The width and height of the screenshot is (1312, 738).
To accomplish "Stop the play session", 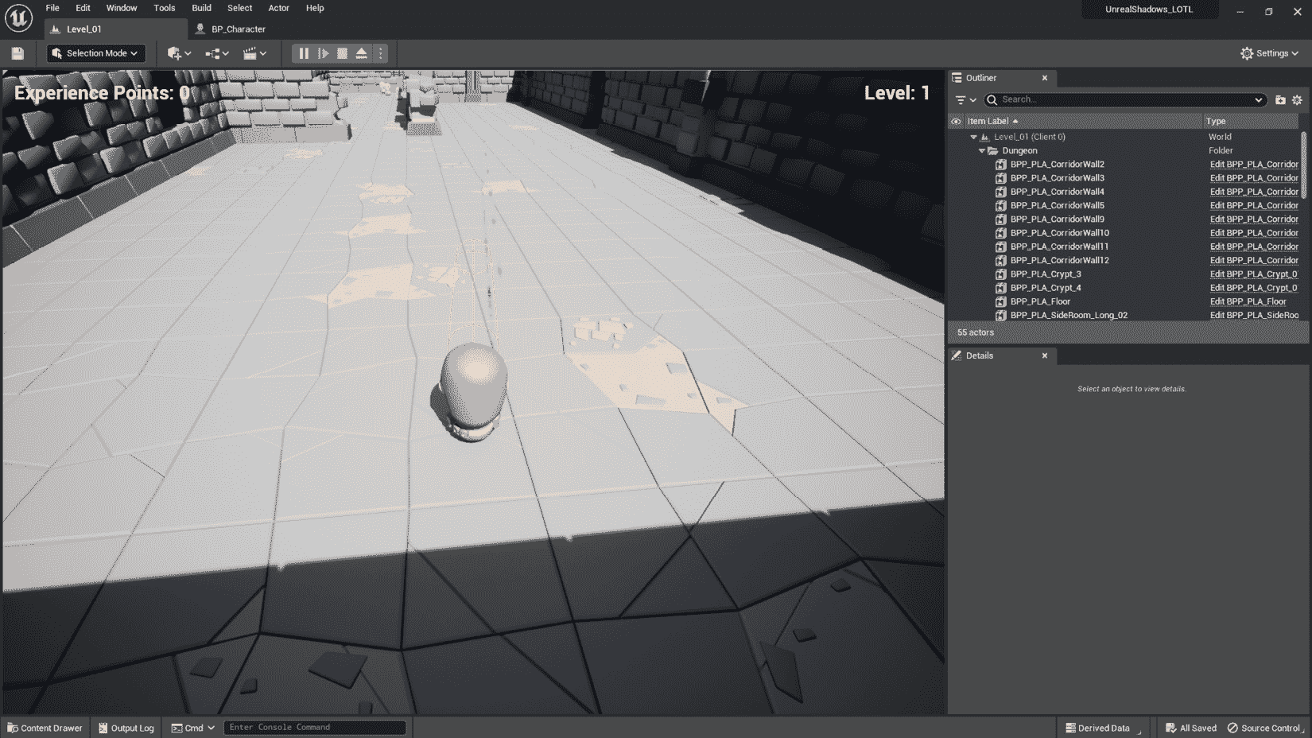I will point(342,53).
